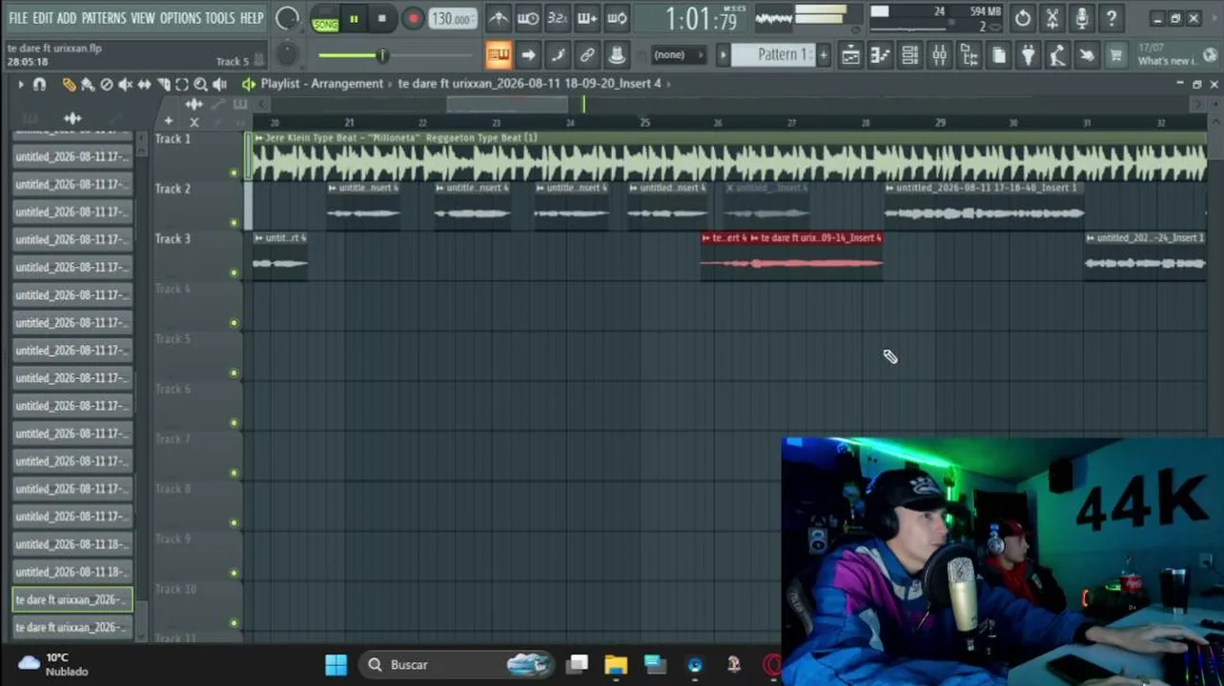
Task: Open the Playlist view button
Action: (850, 55)
